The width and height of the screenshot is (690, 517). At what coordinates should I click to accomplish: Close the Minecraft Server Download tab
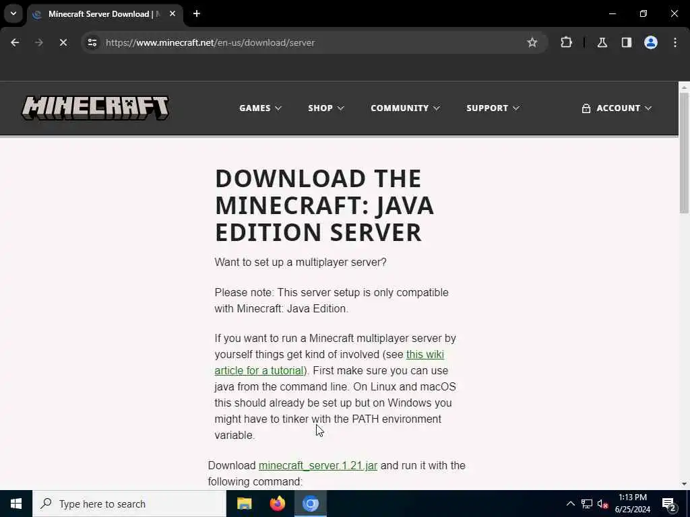(172, 13)
